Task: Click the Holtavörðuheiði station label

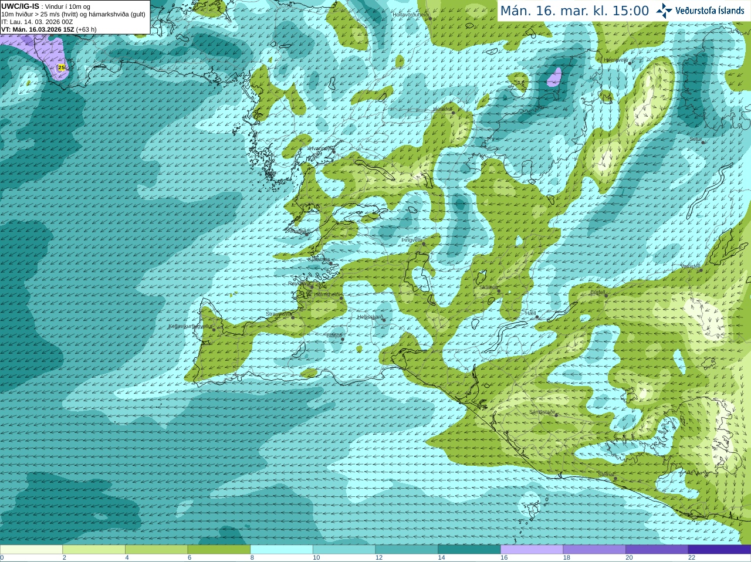Action: 411,14
